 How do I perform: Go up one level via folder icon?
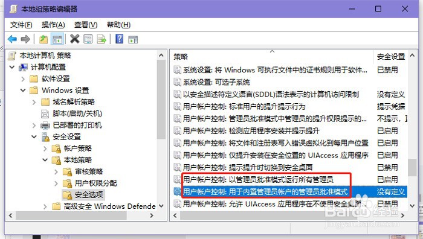coord(43,39)
